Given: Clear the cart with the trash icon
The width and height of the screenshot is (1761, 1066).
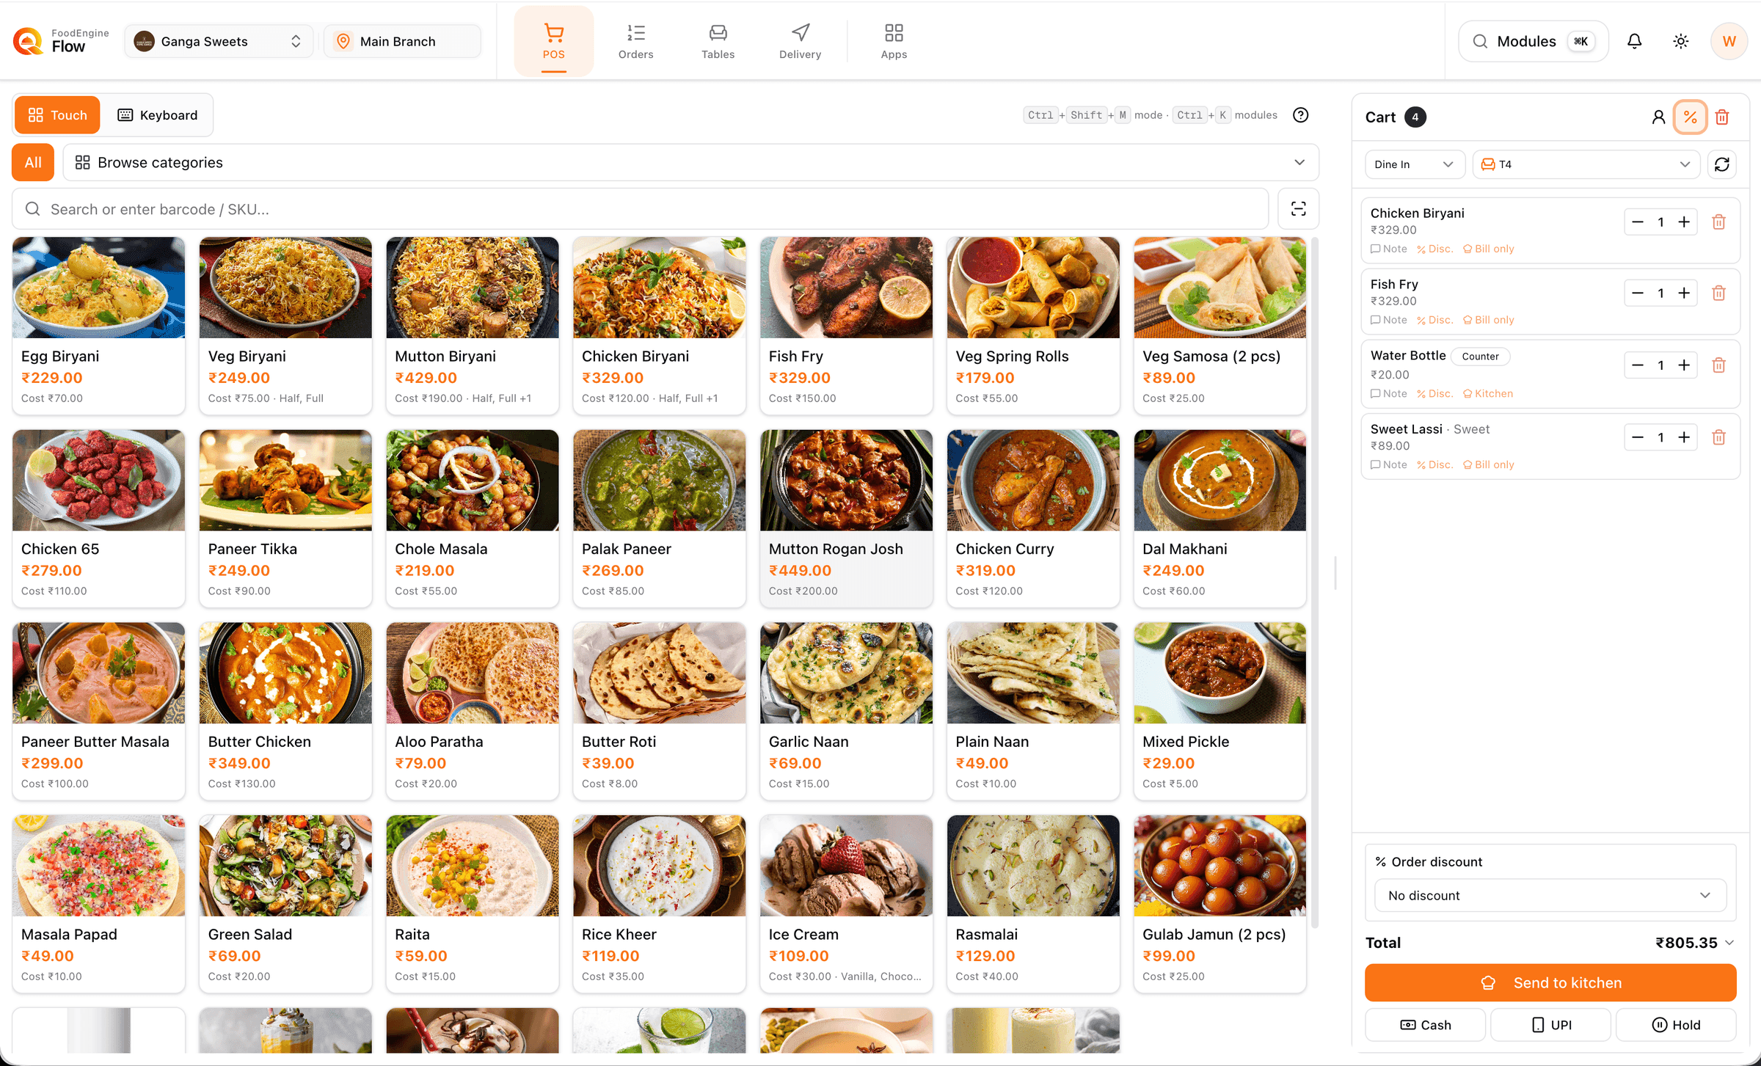Looking at the screenshot, I should [1722, 117].
